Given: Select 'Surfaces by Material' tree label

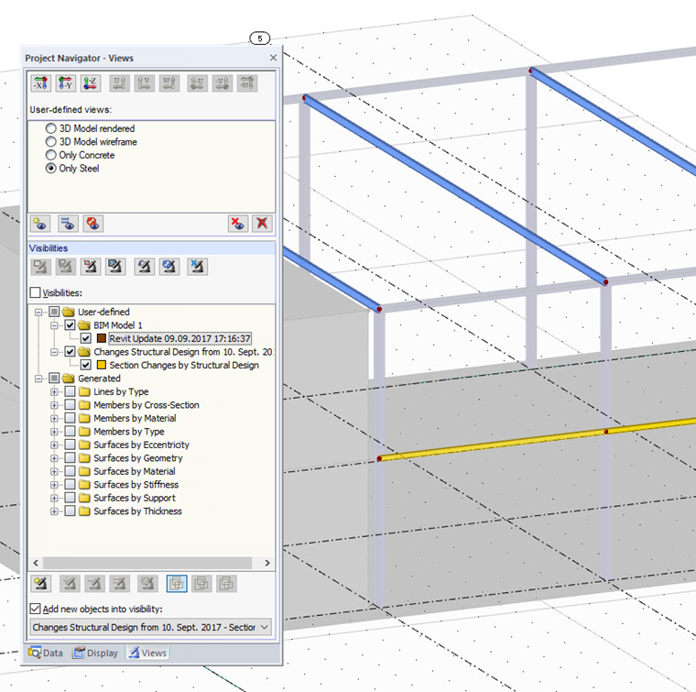Looking at the screenshot, I should (x=135, y=471).
